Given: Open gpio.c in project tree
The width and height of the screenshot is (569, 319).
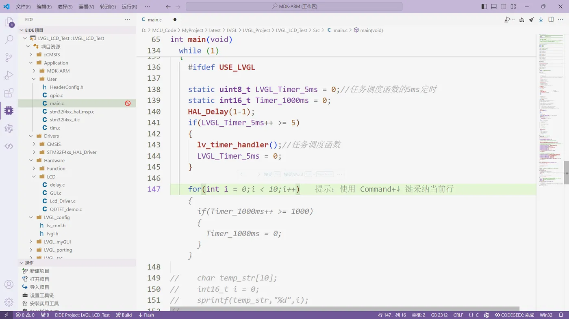Looking at the screenshot, I should point(56,95).
